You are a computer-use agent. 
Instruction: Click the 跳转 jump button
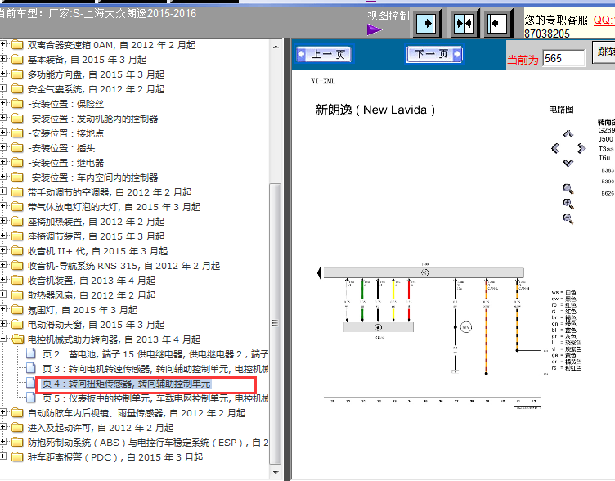pos(604,52)
